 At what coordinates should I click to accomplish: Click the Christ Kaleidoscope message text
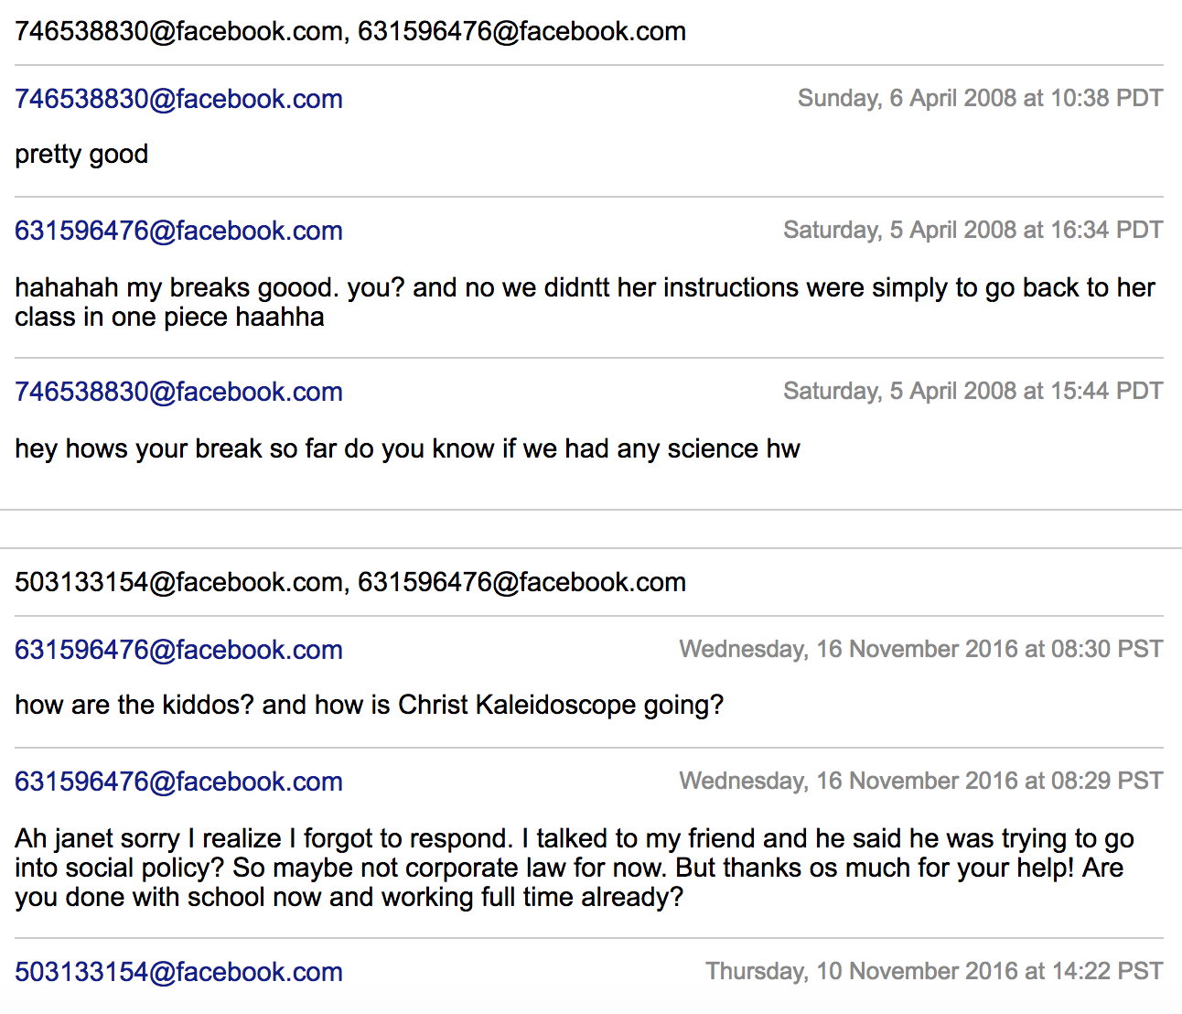pos(369,705)
